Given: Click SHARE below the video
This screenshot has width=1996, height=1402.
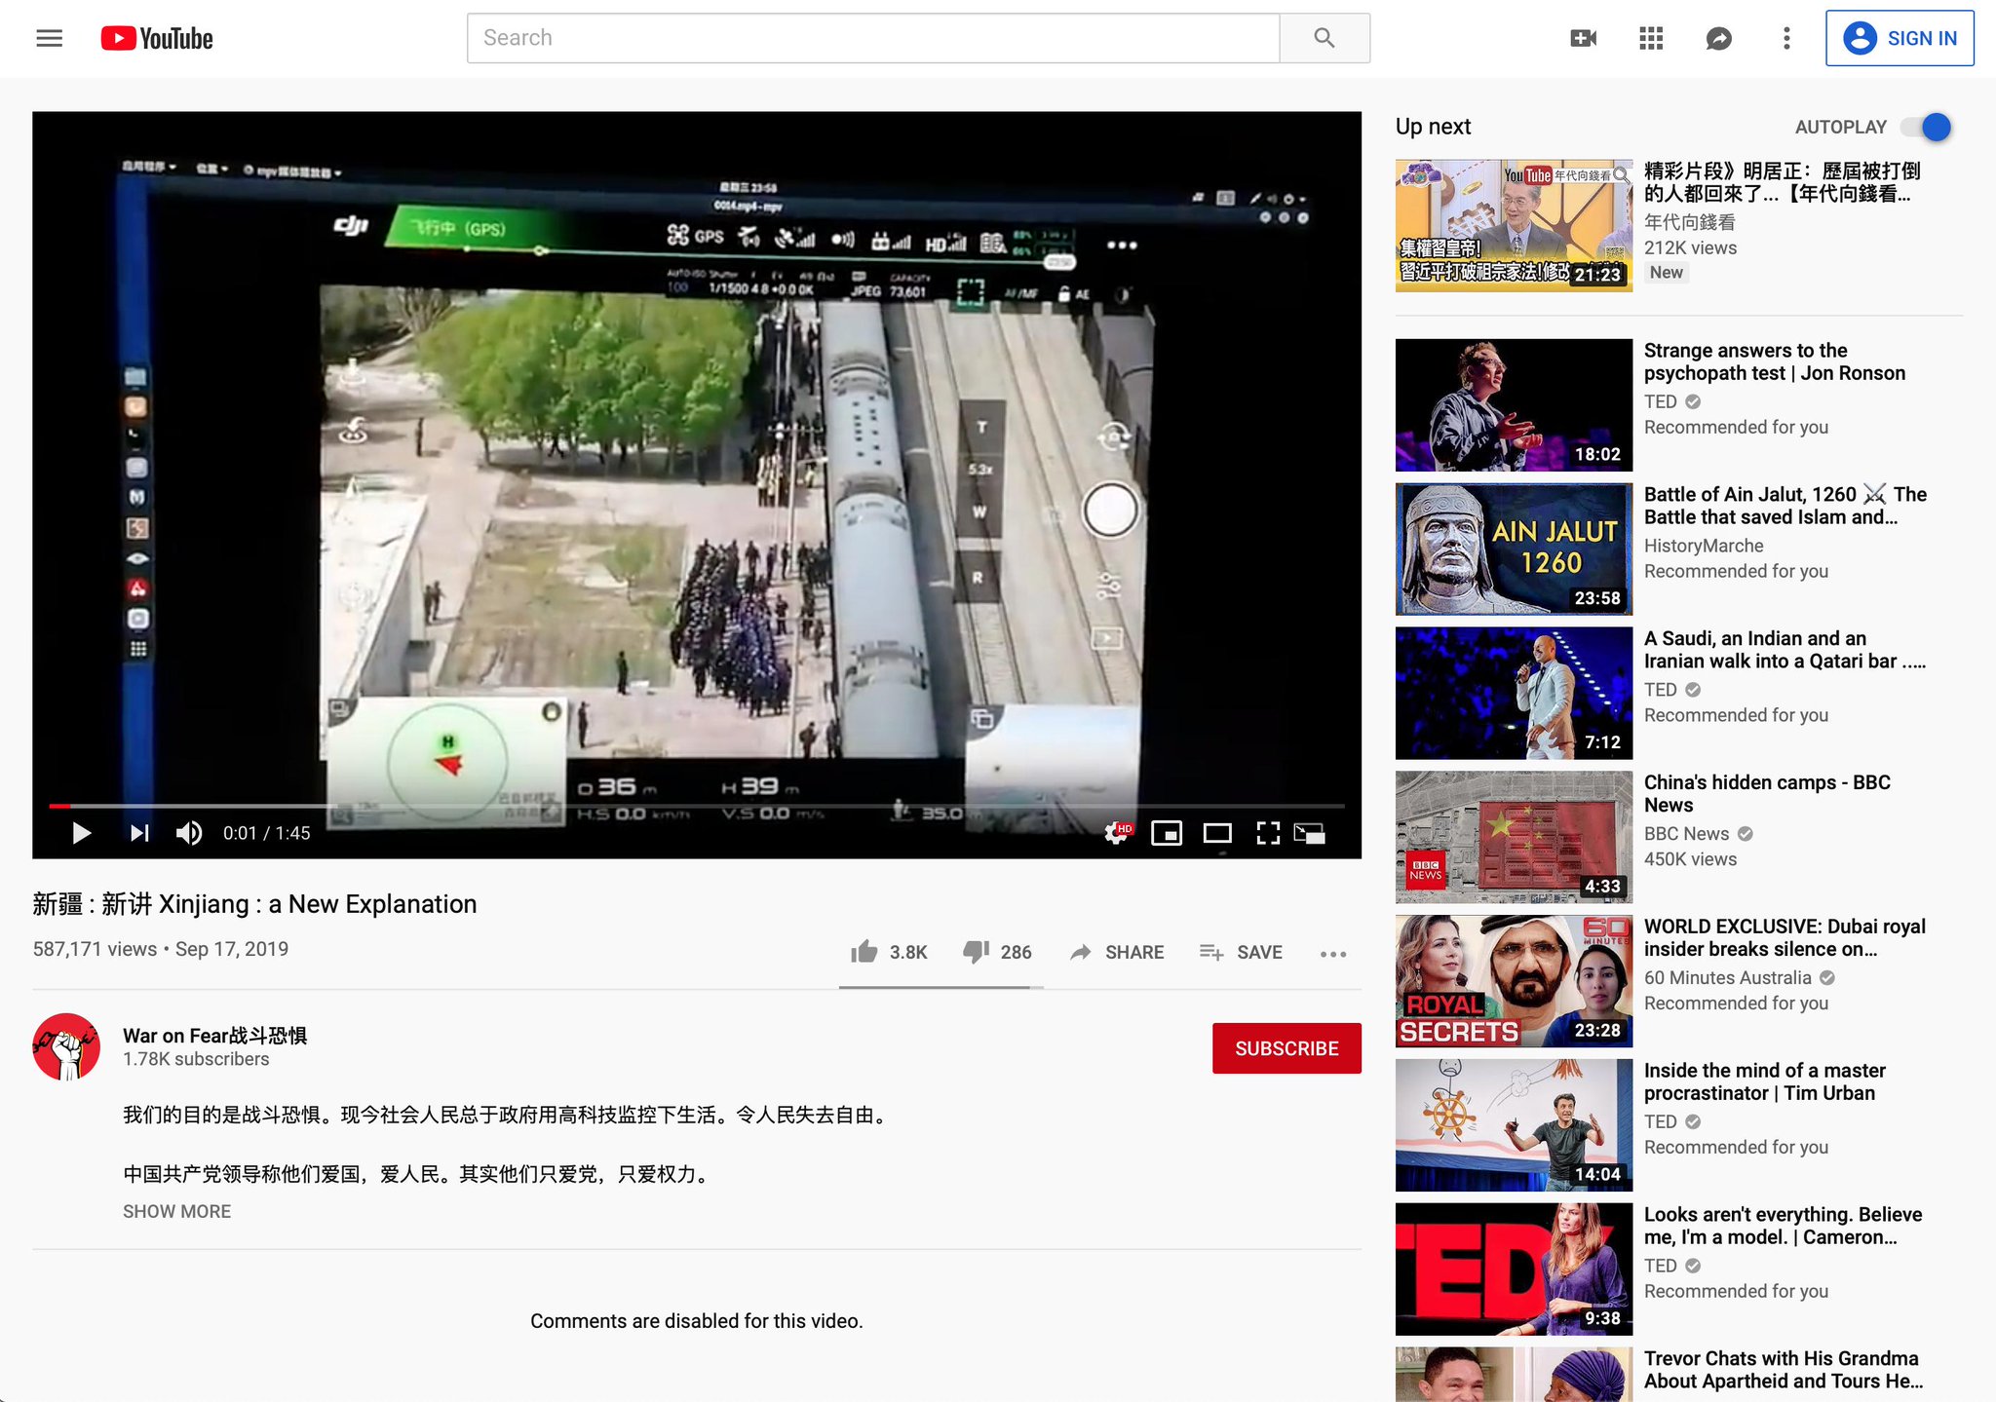Looking at the screenshot, I should [x=1117, y=952].
